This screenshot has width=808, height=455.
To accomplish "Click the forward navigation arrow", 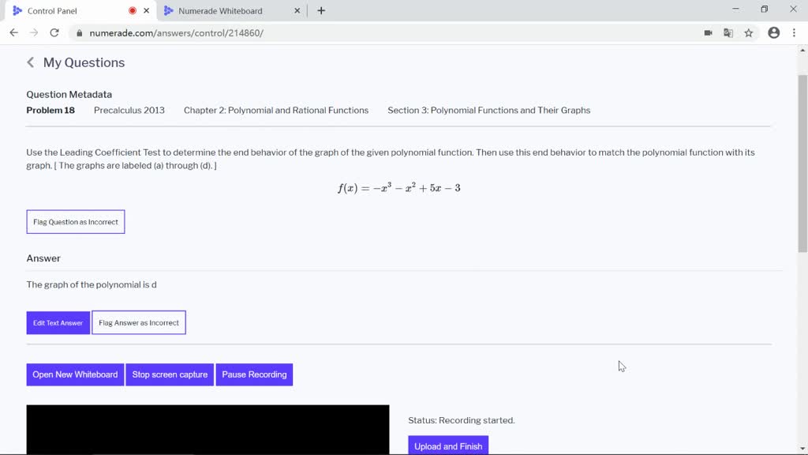I will (33, 32).
